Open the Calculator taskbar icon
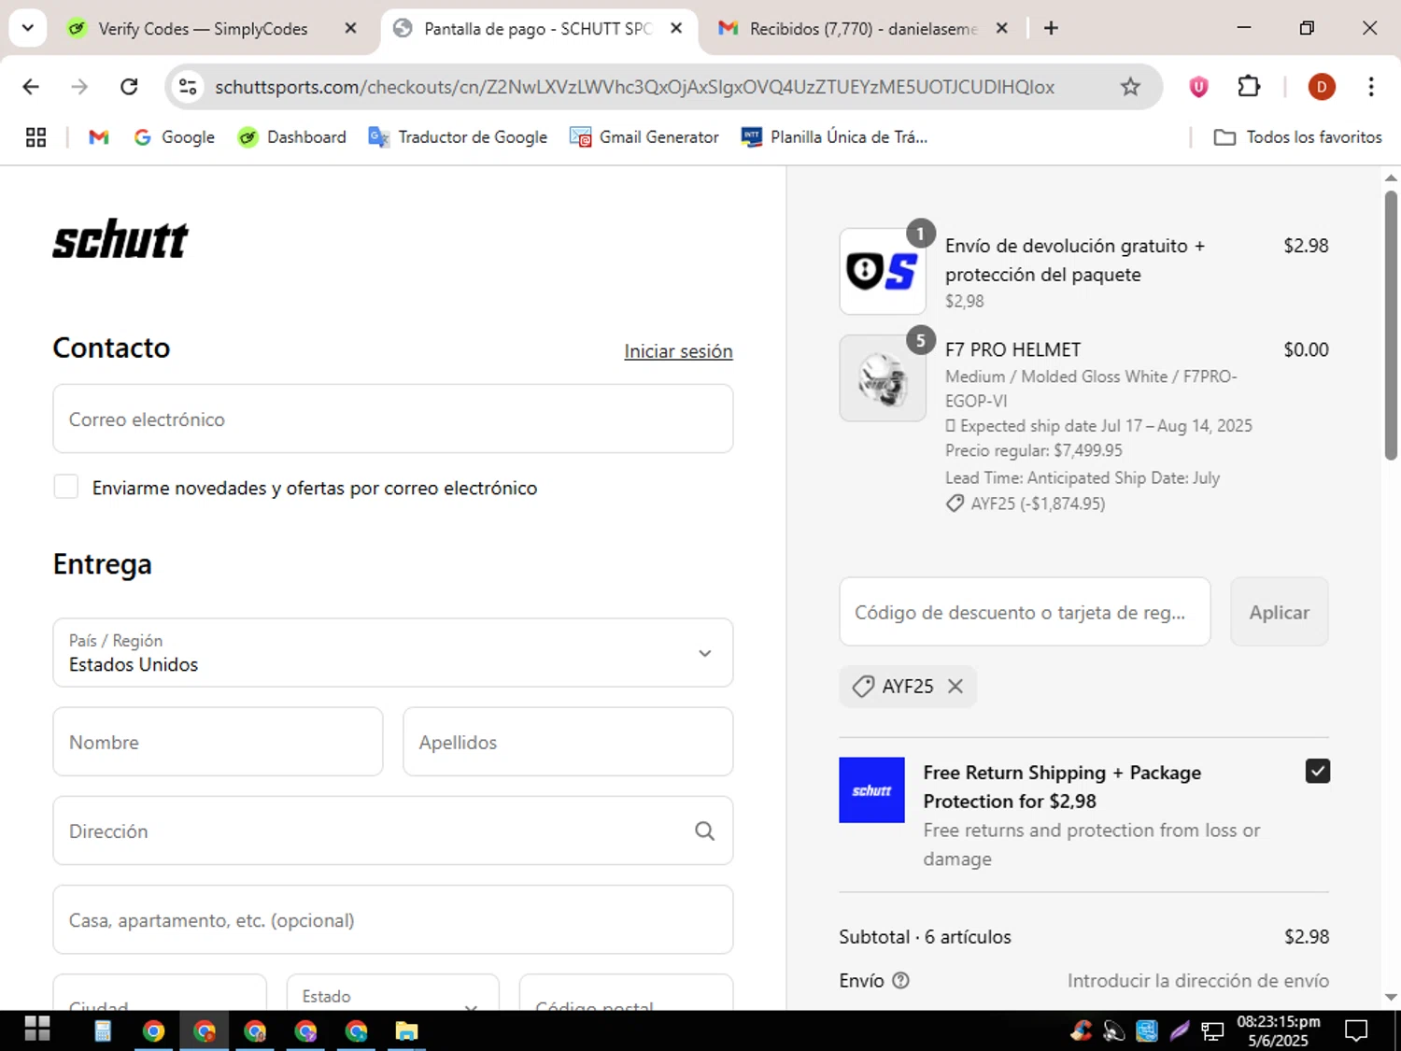The image size is (1401, 1051). click(x=103, y=1030)
